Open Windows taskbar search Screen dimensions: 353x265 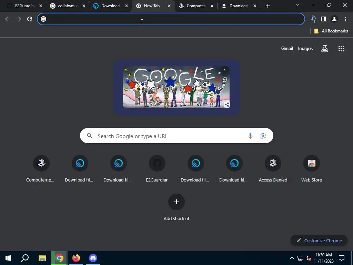pyautogui.click(x=25, y=258)
